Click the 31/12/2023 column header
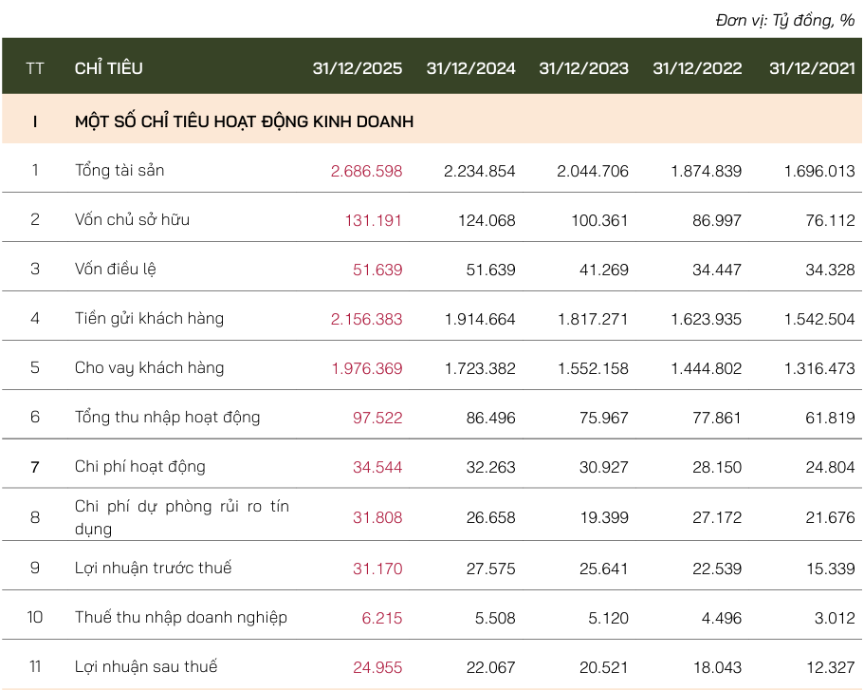The width and height of the screenshot is (864, 690). coord(583,68)
